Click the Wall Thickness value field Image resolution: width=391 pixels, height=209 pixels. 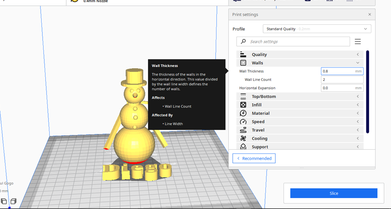tap(342, 71)
